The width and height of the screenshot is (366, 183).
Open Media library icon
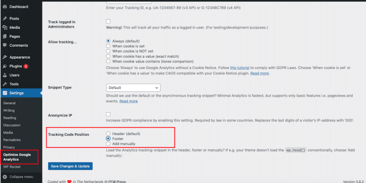(5, 28)
